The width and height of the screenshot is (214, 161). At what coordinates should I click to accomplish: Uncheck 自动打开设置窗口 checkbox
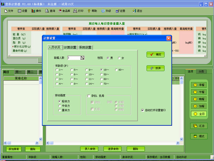[x=143, y=110]
